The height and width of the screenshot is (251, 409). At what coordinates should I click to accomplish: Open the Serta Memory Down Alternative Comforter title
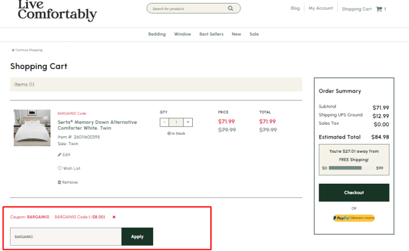point(97,125)
